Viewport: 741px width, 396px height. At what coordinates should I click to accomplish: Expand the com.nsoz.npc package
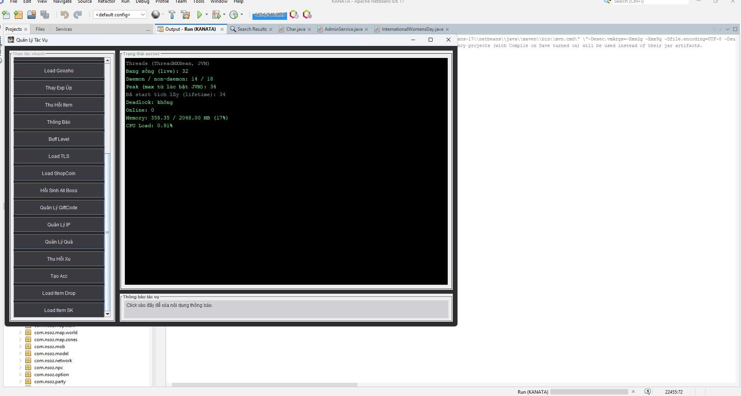click(20, 368)
